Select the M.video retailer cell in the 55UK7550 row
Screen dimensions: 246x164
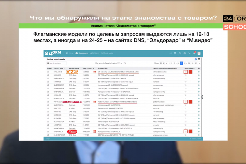(x=72, y=108)
